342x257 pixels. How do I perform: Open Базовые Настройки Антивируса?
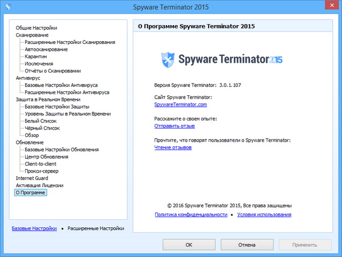click(x=61, y=85)
